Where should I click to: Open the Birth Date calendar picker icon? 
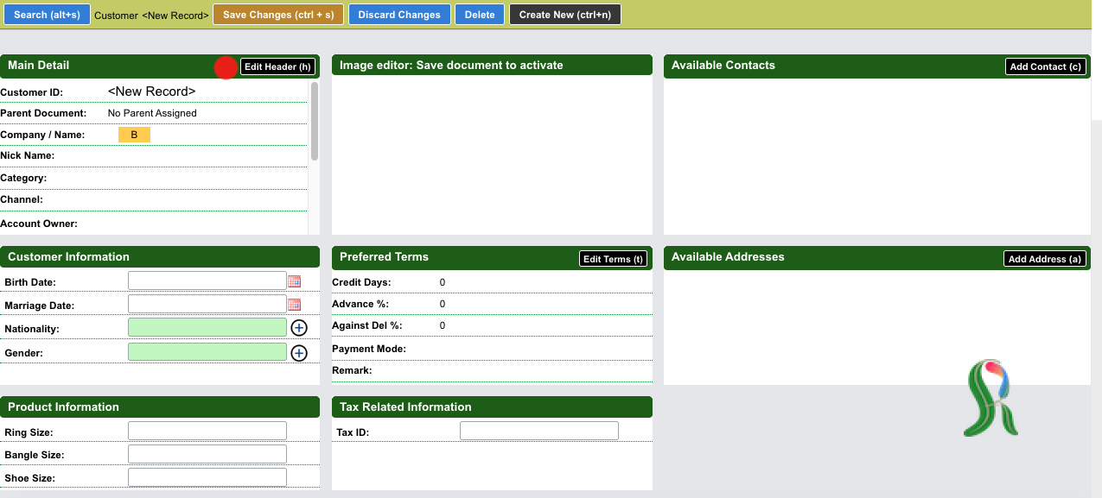pos(294,281)
